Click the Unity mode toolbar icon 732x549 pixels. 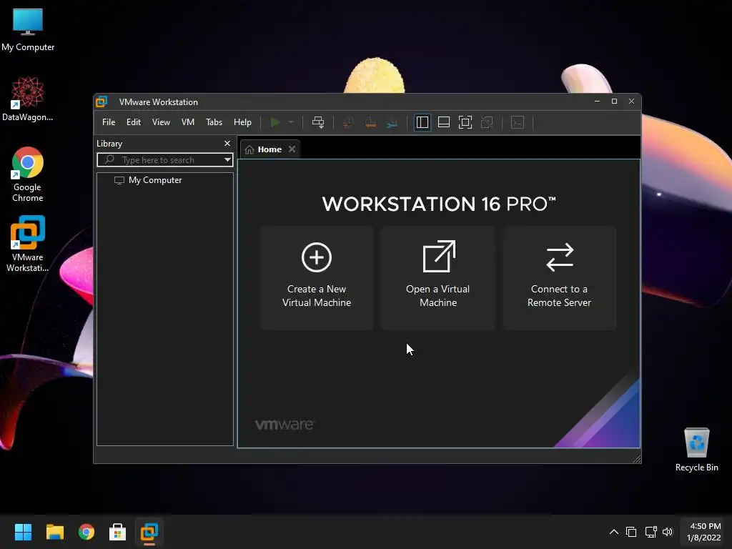486,122
